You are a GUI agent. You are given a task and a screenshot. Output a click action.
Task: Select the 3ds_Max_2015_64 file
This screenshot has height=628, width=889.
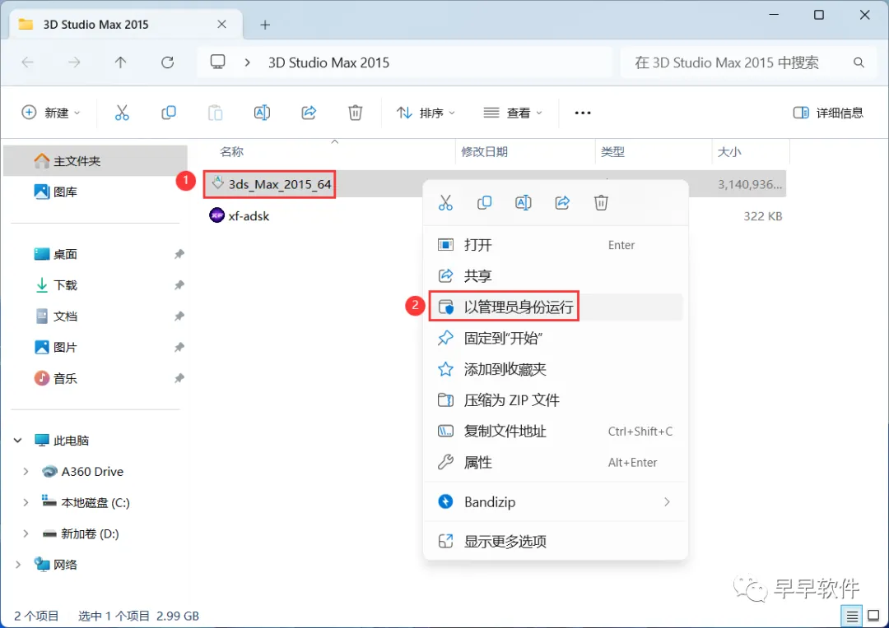[x=271, y=184]
